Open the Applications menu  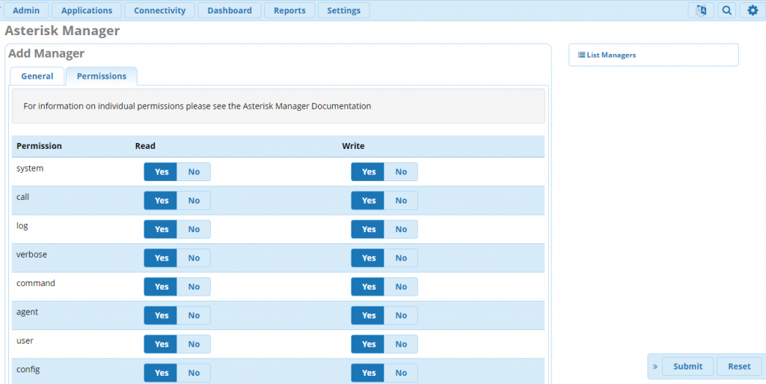click(87, 10)
